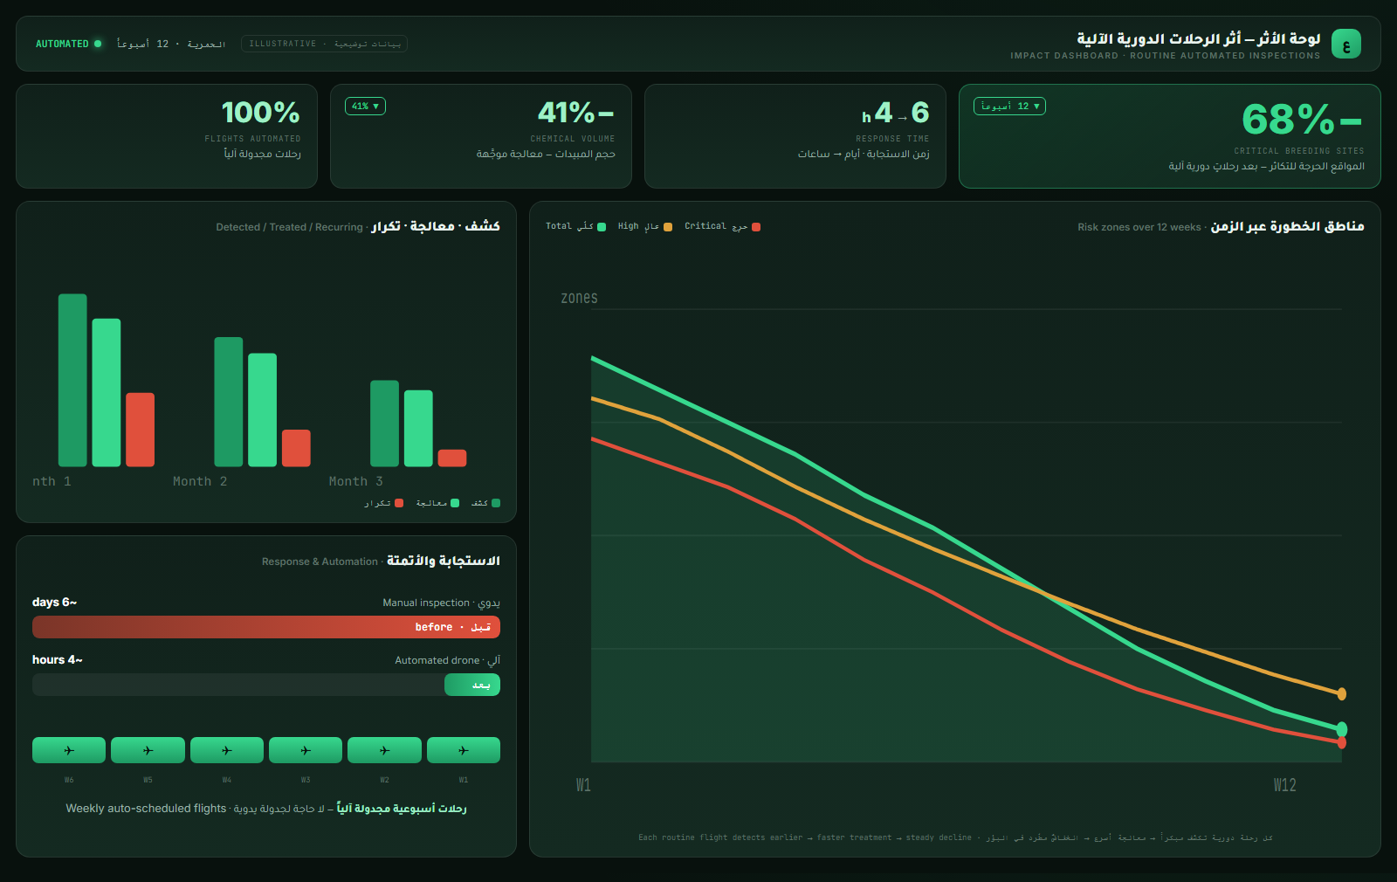Click the 'Month 2' bar chart label

[x=200, y=481]
